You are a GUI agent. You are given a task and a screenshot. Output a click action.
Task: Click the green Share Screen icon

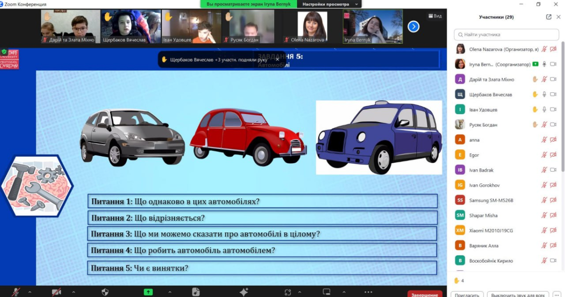(148, 292)
